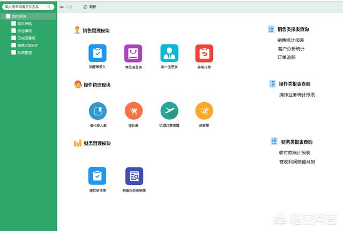Click the 财务类报表查询 heading text

point(296,142)
